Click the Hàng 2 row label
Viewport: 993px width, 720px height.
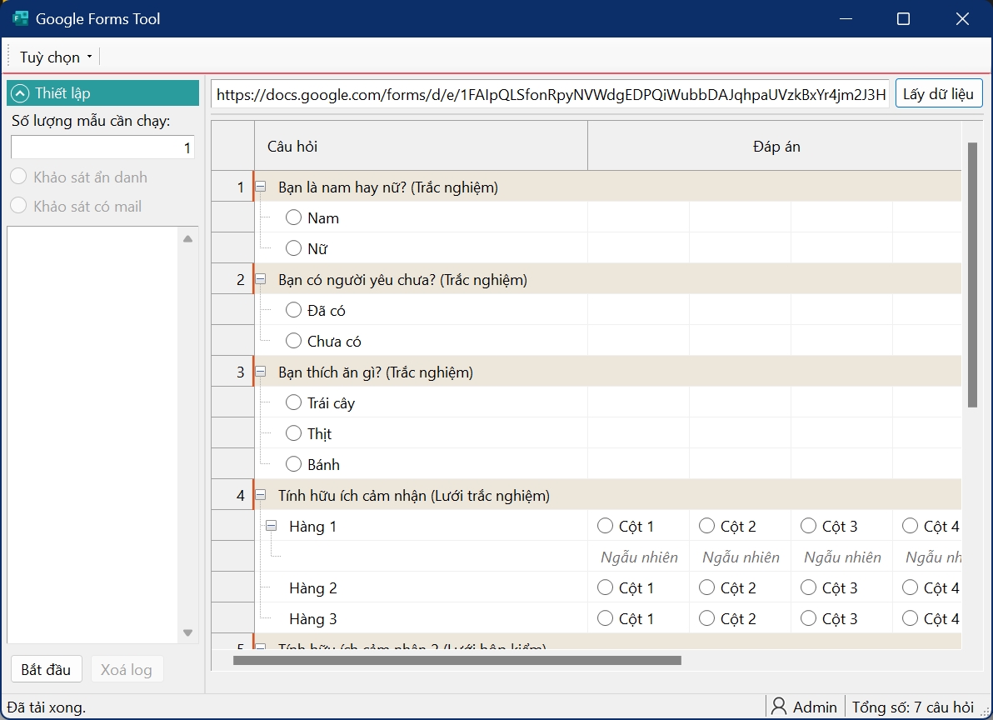click(313, 588)
